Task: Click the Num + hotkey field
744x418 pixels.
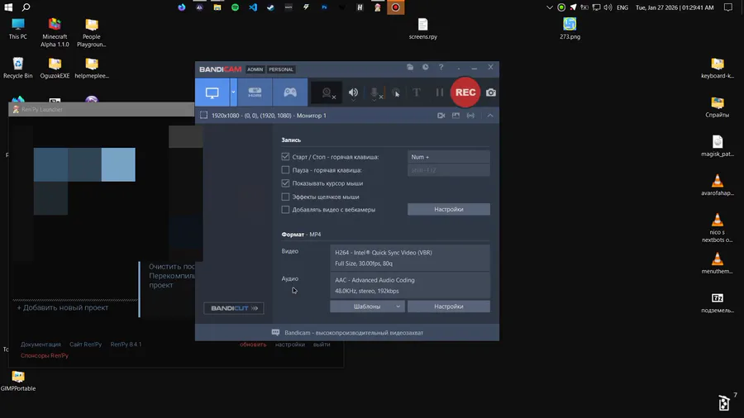Action: tap(448, 157)
